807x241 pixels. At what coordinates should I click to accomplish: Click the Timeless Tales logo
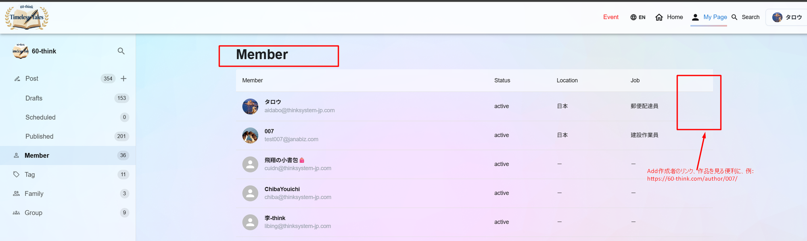tap(27, 17)
